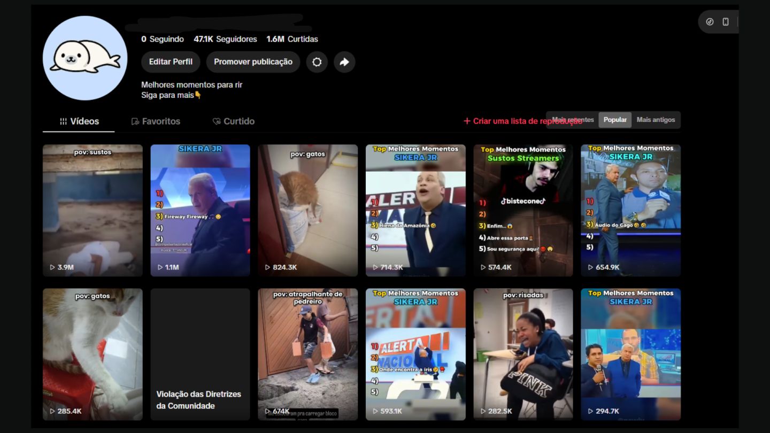This screenshot has width=770, height=433.
Task: Click the bio text 'Melhores momentos para rir'
Action: [x=192, y=84]
